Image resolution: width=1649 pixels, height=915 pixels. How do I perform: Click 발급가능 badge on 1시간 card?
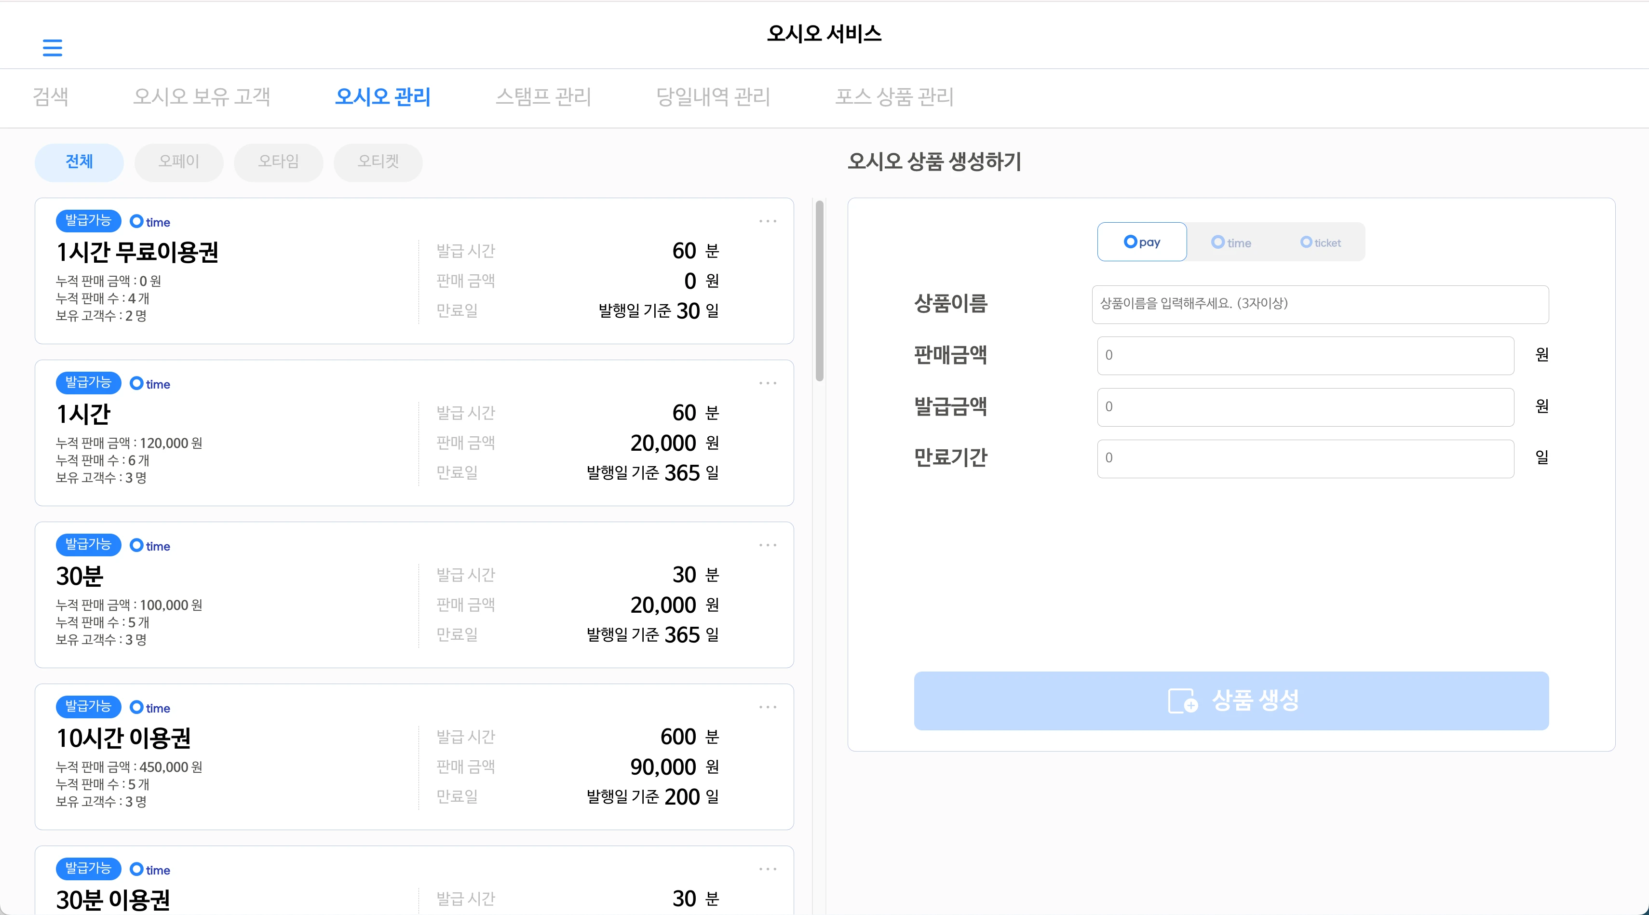pos(88,383)
